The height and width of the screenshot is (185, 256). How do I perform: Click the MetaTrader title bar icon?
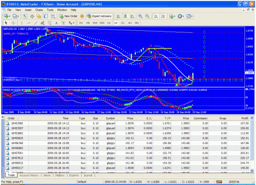3,4
